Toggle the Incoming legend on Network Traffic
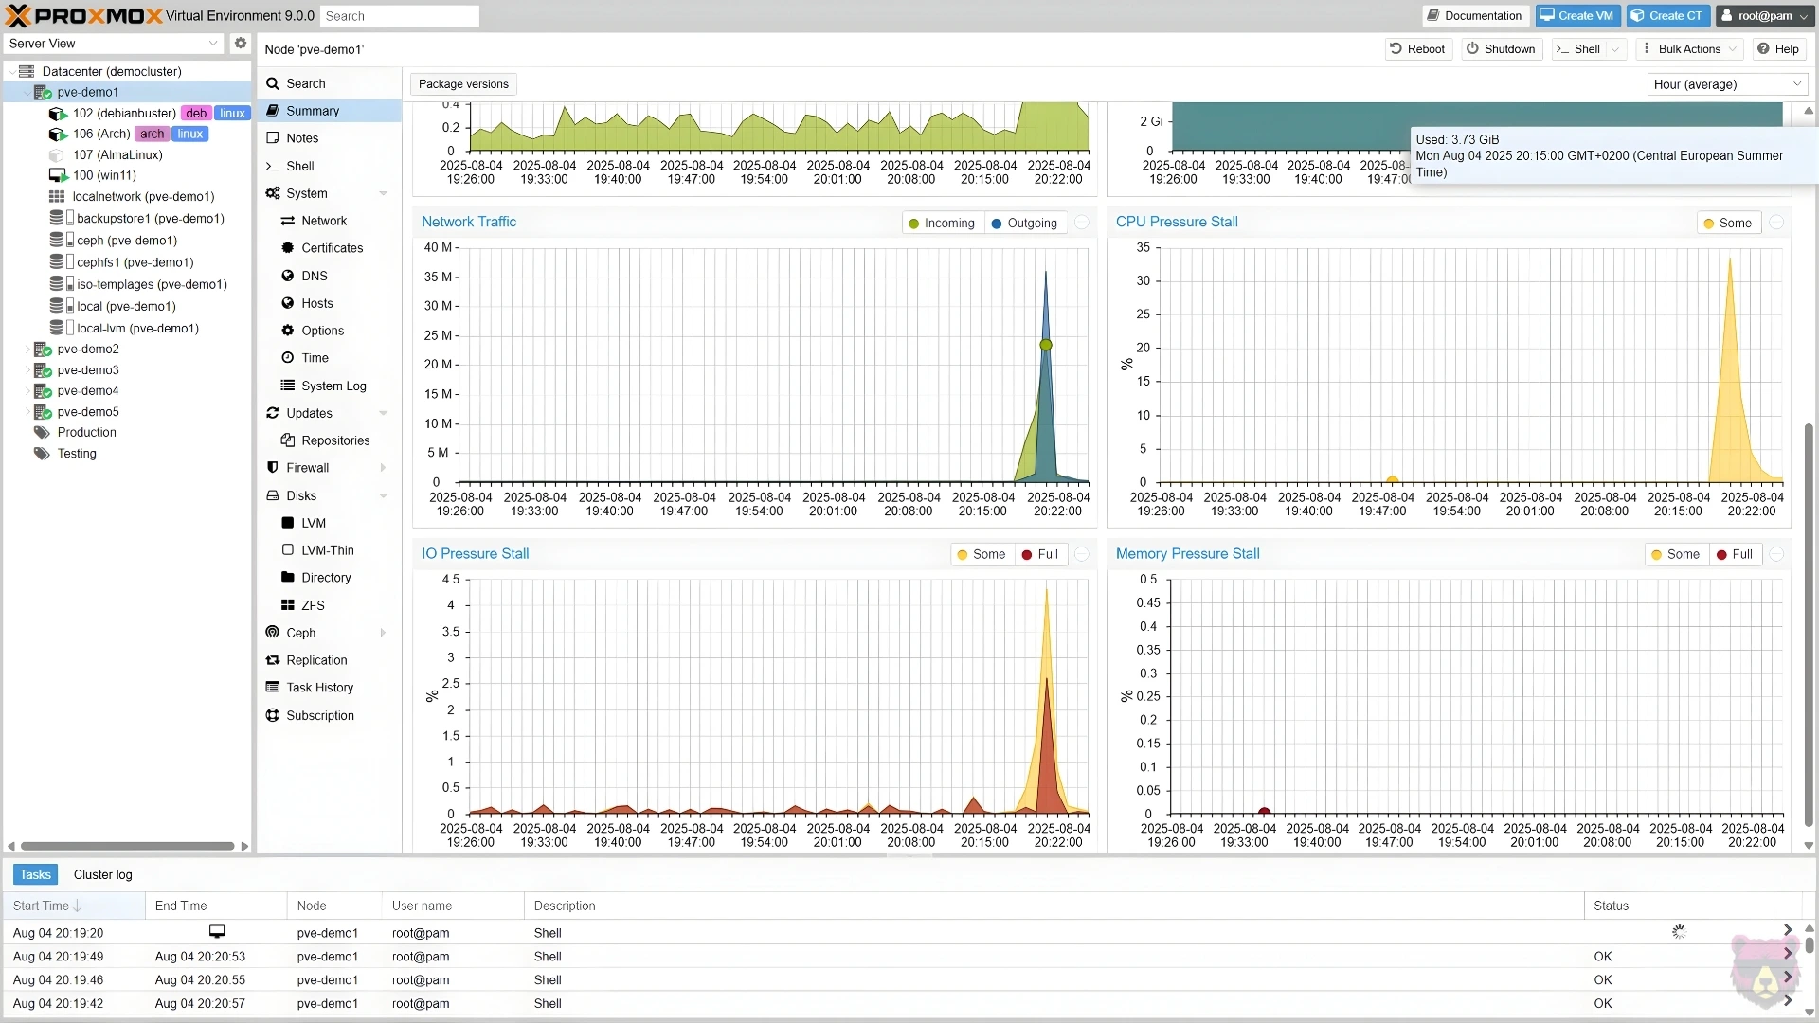The height and width of the screenshot is (1023, 1819). tap(941, 223)
